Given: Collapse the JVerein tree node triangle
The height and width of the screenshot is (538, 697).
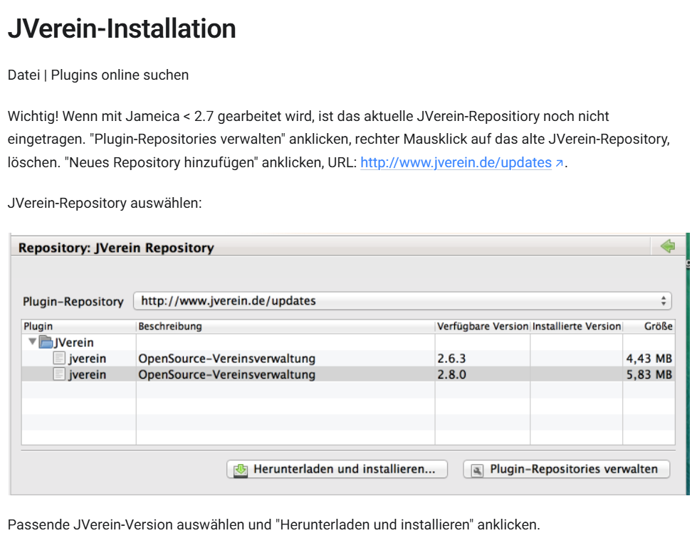Looking at the screenshot, I should [x=32, y=342].
